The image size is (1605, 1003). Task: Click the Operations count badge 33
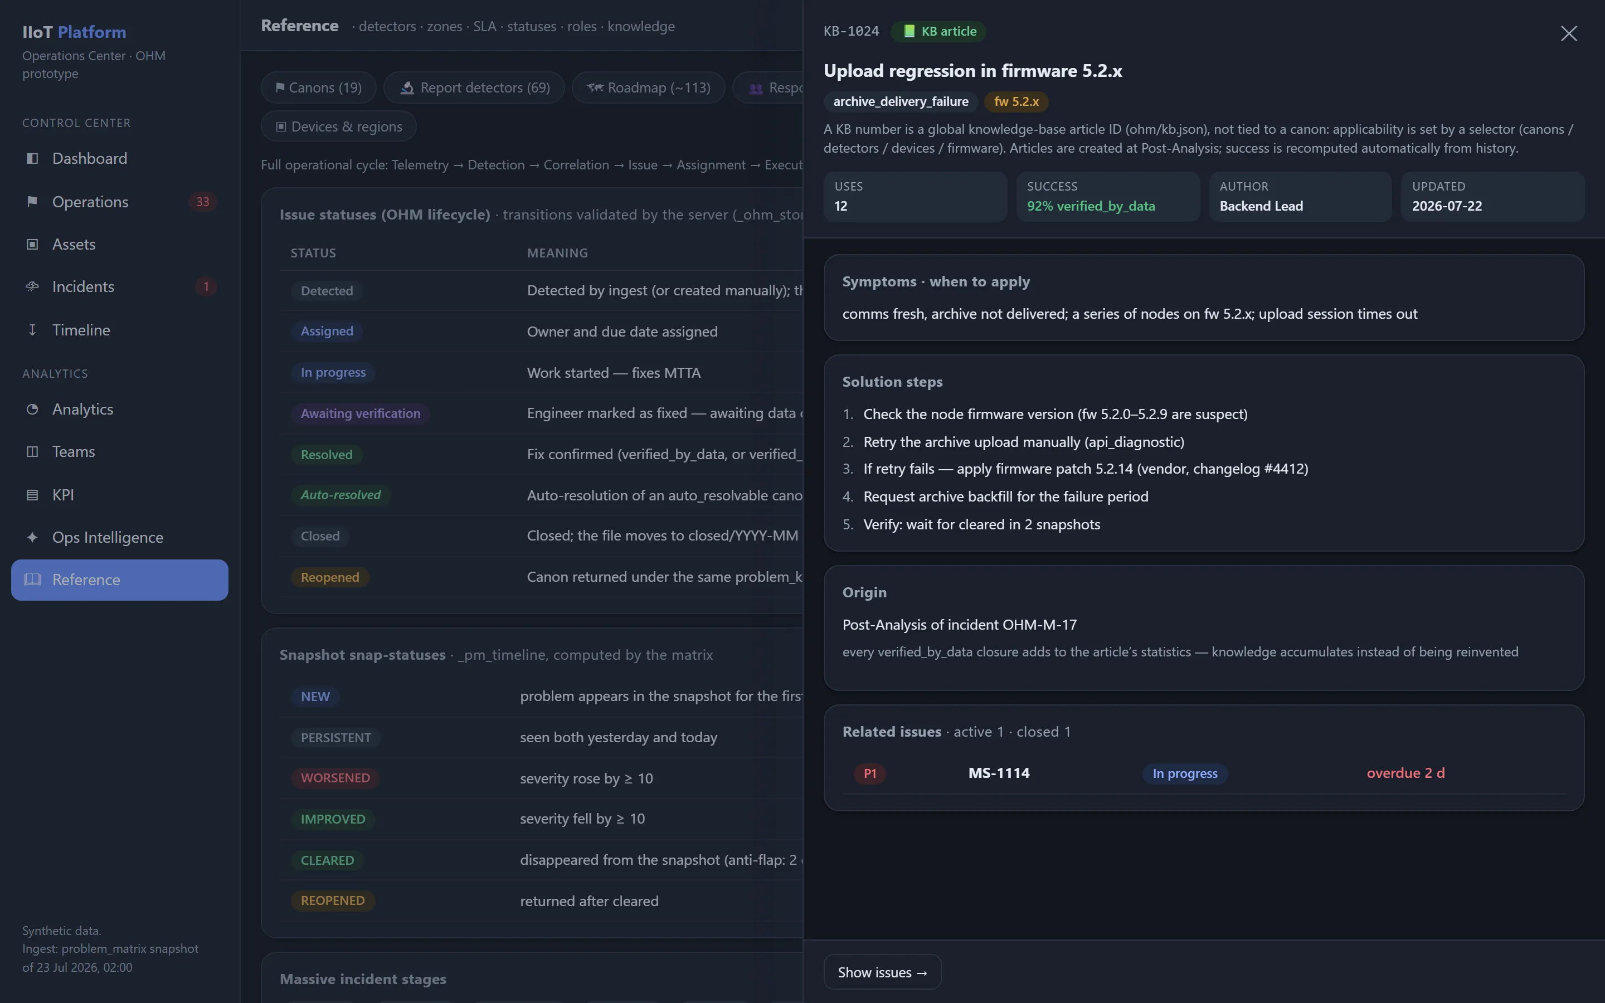click(202, 202)
